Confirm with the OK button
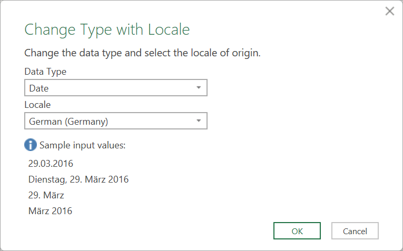 tap(297, 231)
